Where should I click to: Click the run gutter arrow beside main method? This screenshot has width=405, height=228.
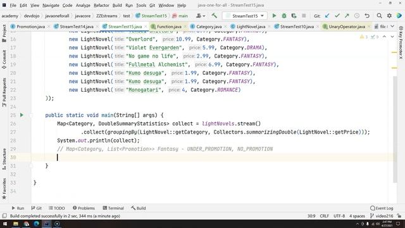pyautogui.click(x=22, y=115)
